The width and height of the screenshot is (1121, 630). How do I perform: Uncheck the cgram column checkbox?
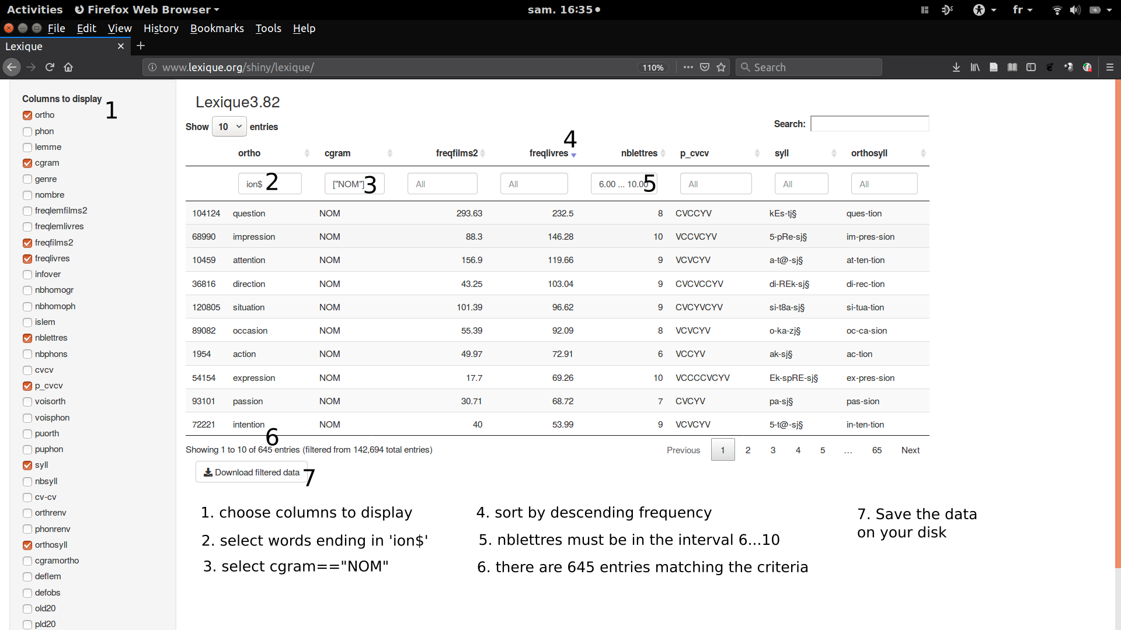(27, 163)
